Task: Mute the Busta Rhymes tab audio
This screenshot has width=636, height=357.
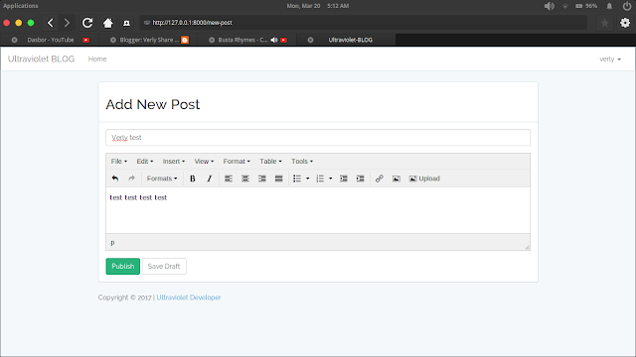Action: coord(274,40)
